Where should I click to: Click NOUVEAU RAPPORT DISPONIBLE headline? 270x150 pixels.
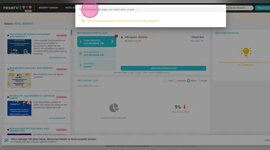29,130
